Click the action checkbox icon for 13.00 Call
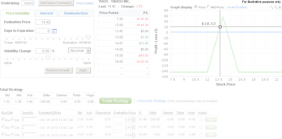Image resolution: width=282 pixels, height=139 pixels. pos(201,119)
